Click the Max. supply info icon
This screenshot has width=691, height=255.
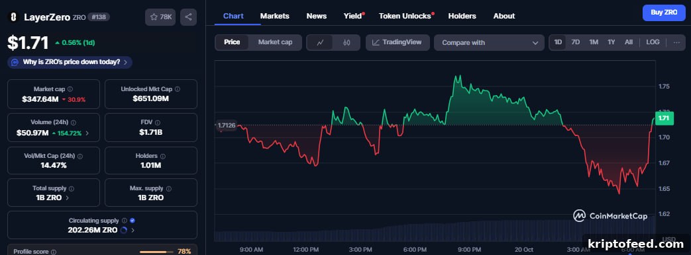(168, 188)
